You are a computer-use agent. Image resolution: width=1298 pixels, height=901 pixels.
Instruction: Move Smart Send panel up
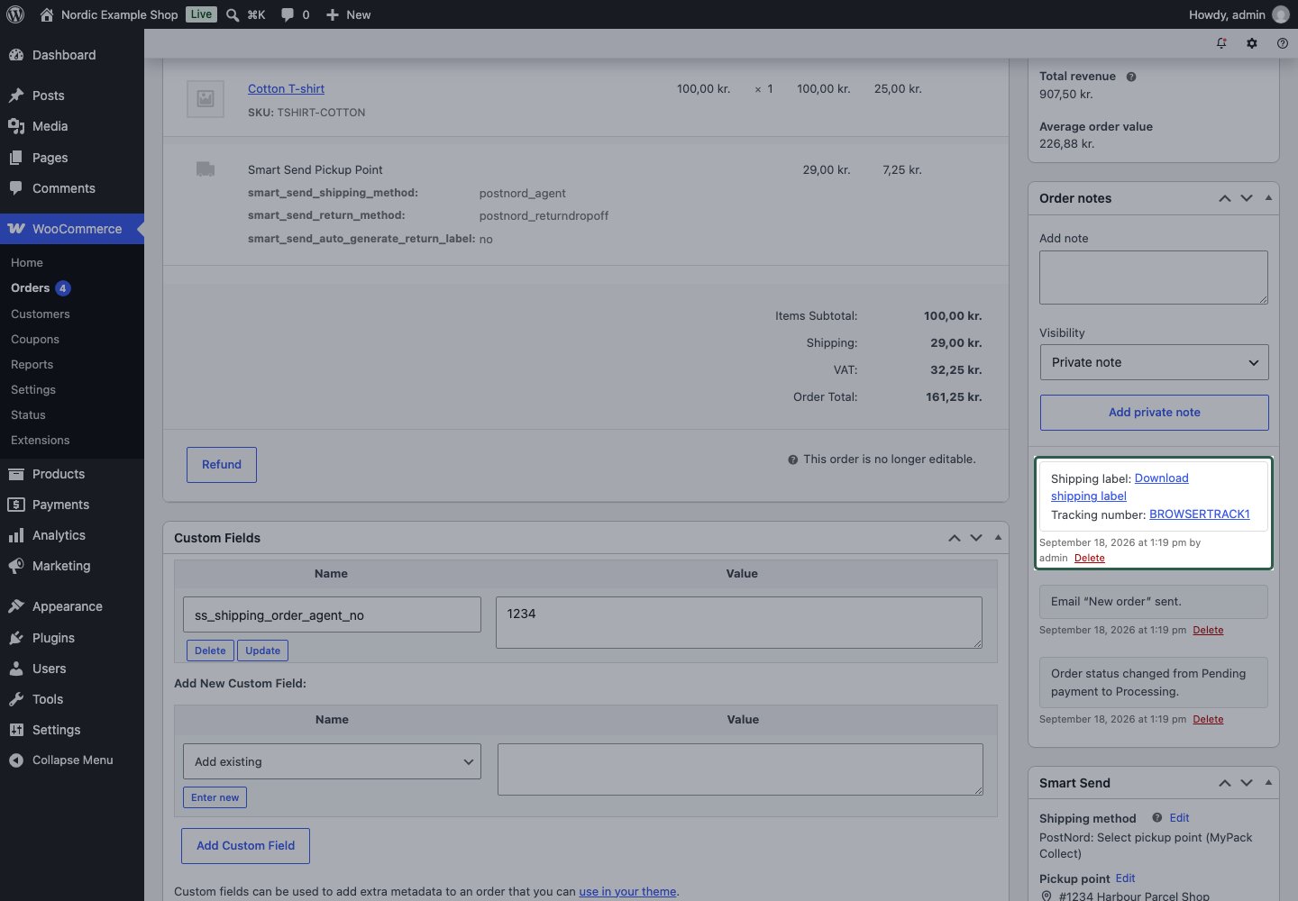[x=1224, y=783]
